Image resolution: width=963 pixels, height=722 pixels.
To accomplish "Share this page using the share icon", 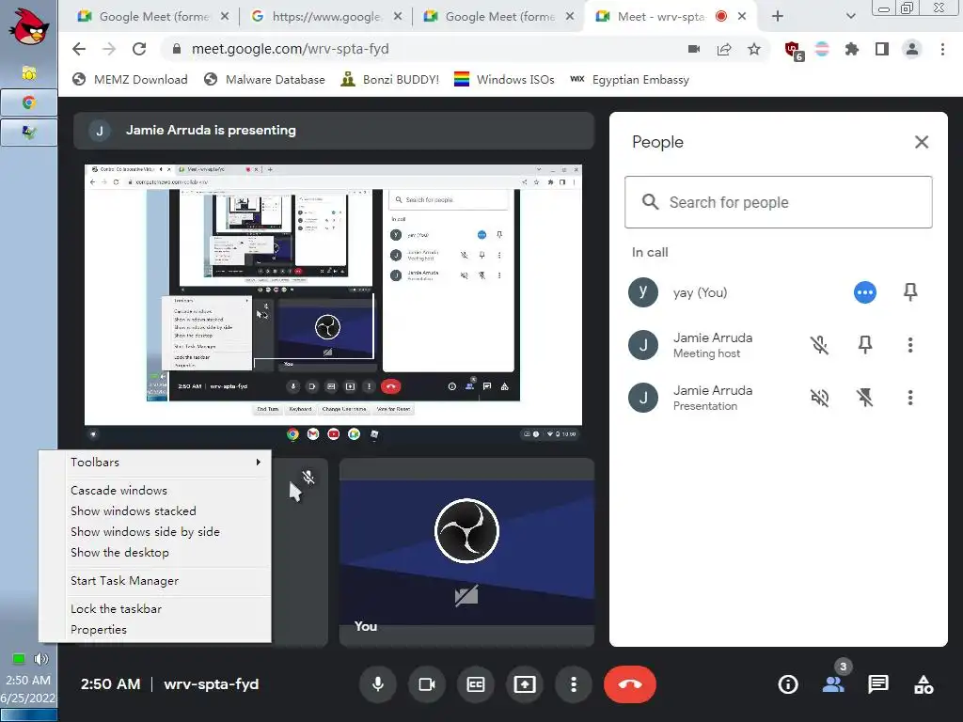I will click(724, 49).
